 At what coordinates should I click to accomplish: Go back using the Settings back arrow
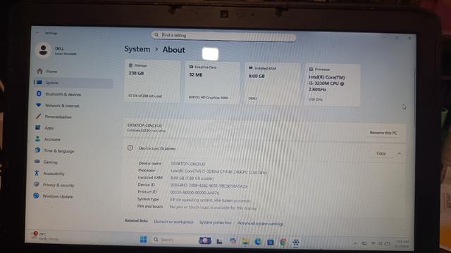pos(37,33)
